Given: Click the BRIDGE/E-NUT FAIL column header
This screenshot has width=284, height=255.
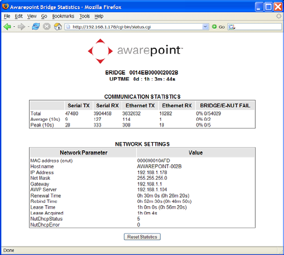Looking at the screenshot, I should coord(225,105).
